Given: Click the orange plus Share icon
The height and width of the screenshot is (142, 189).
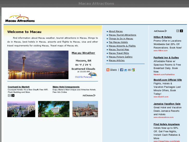Looking at the screenshot, I should click(x=108, y=70).
